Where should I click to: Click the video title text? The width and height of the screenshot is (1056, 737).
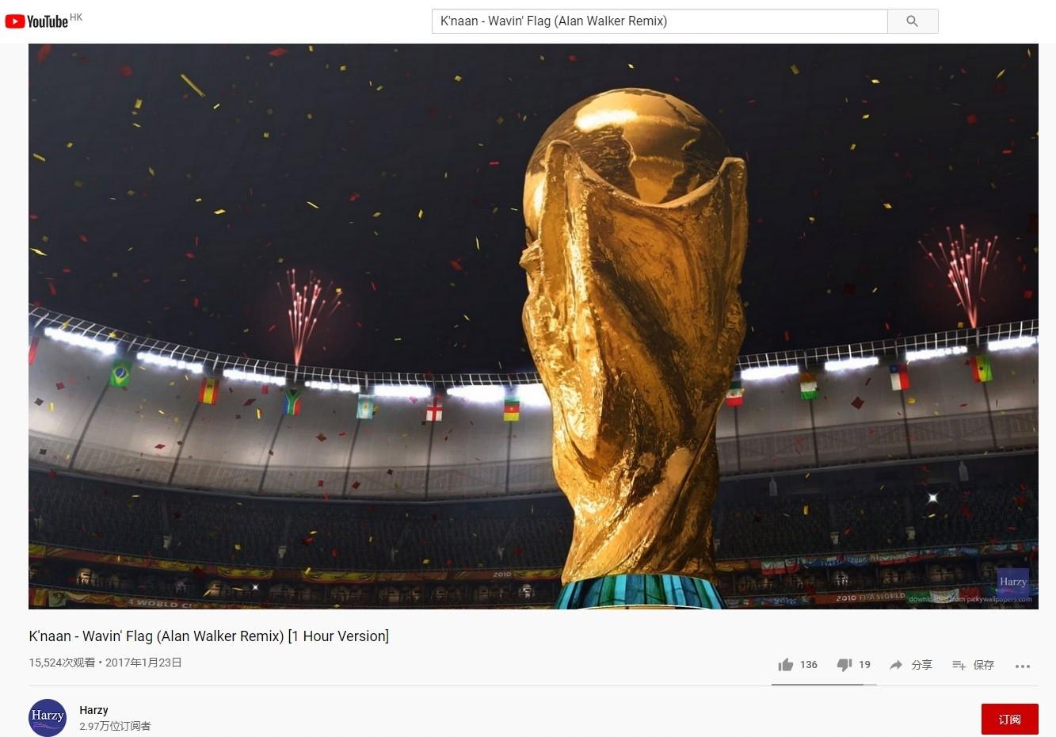[209, 636]
